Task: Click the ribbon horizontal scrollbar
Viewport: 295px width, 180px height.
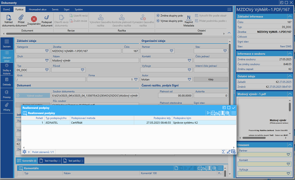Action: coord(104,34)
